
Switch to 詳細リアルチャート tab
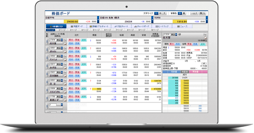[99, 26]
